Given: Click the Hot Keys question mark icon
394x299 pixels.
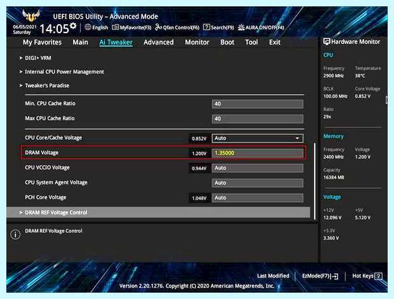Looking at the screenshot, I should 378,276.
